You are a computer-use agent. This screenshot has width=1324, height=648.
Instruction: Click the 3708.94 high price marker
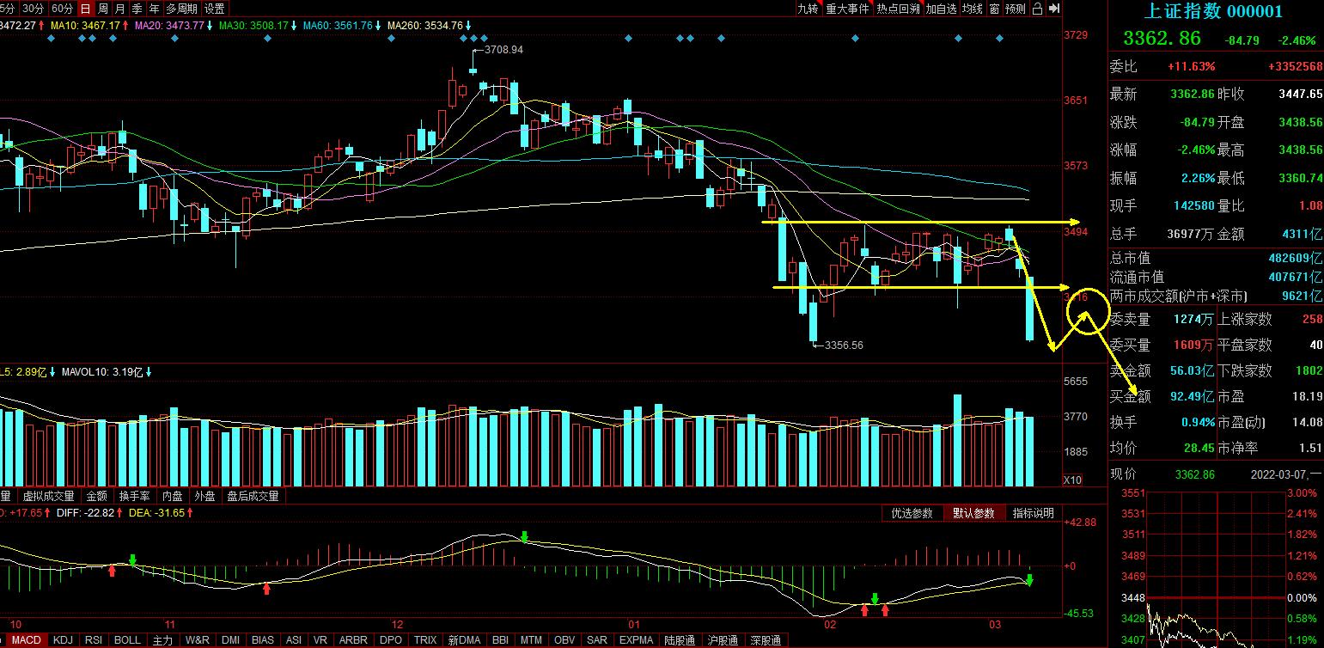click(x=503, y=50)
